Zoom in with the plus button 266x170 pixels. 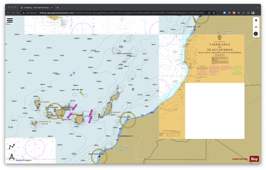coord(256,20)
